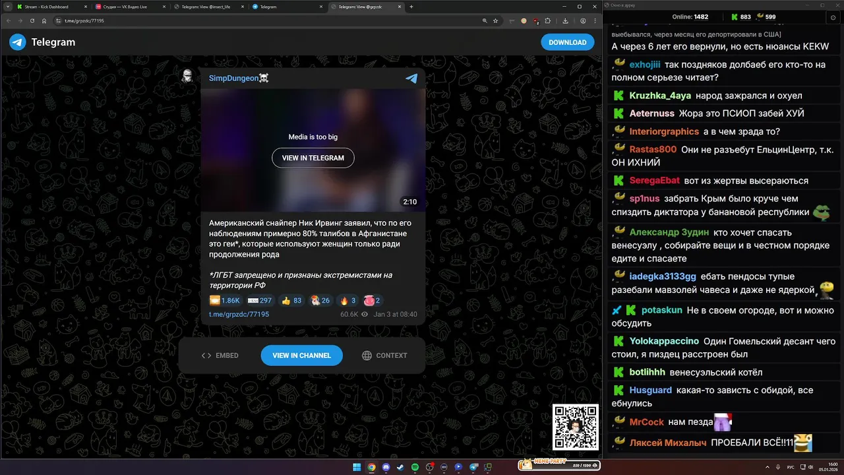Click the clown reaction with 26

coord(320,300)
